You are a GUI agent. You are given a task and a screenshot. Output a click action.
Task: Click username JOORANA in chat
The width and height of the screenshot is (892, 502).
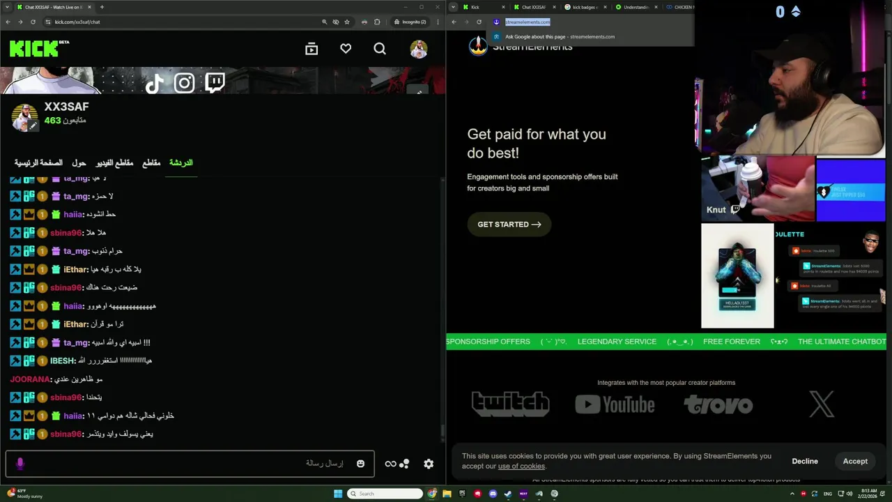30,379
